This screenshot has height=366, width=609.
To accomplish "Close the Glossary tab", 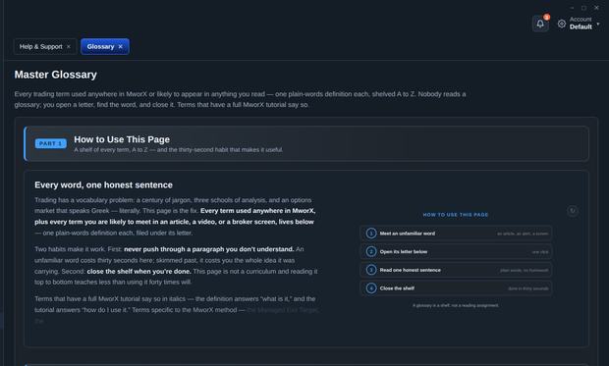I will 121,46.
